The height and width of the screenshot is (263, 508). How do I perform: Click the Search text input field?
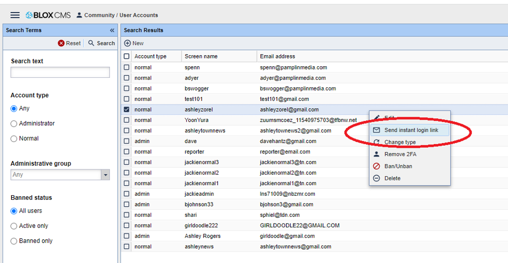(60, 73)
